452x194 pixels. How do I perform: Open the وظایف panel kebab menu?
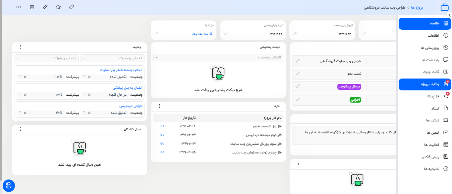pos(21,47)
